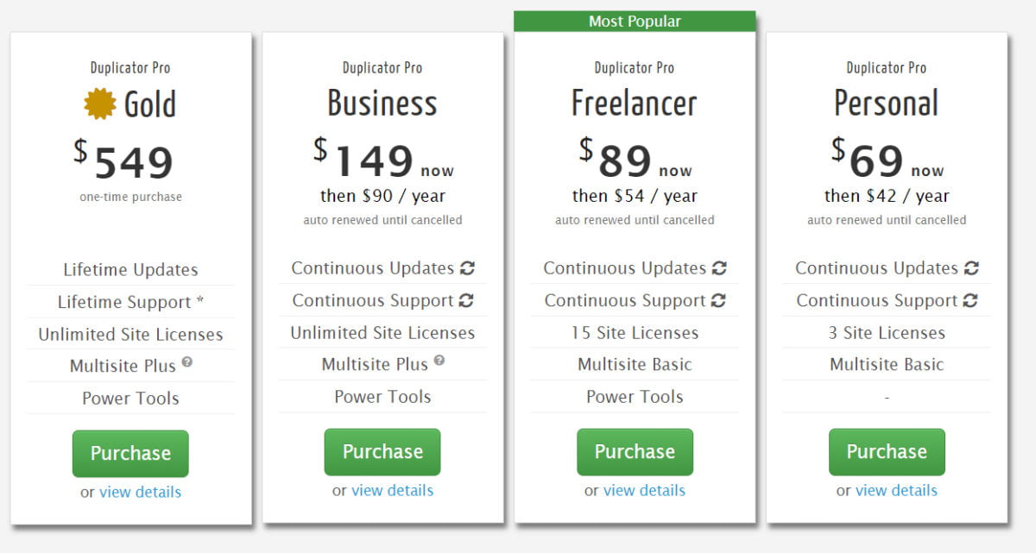Click Purchase for the Freelancer plan

point(635,451)
